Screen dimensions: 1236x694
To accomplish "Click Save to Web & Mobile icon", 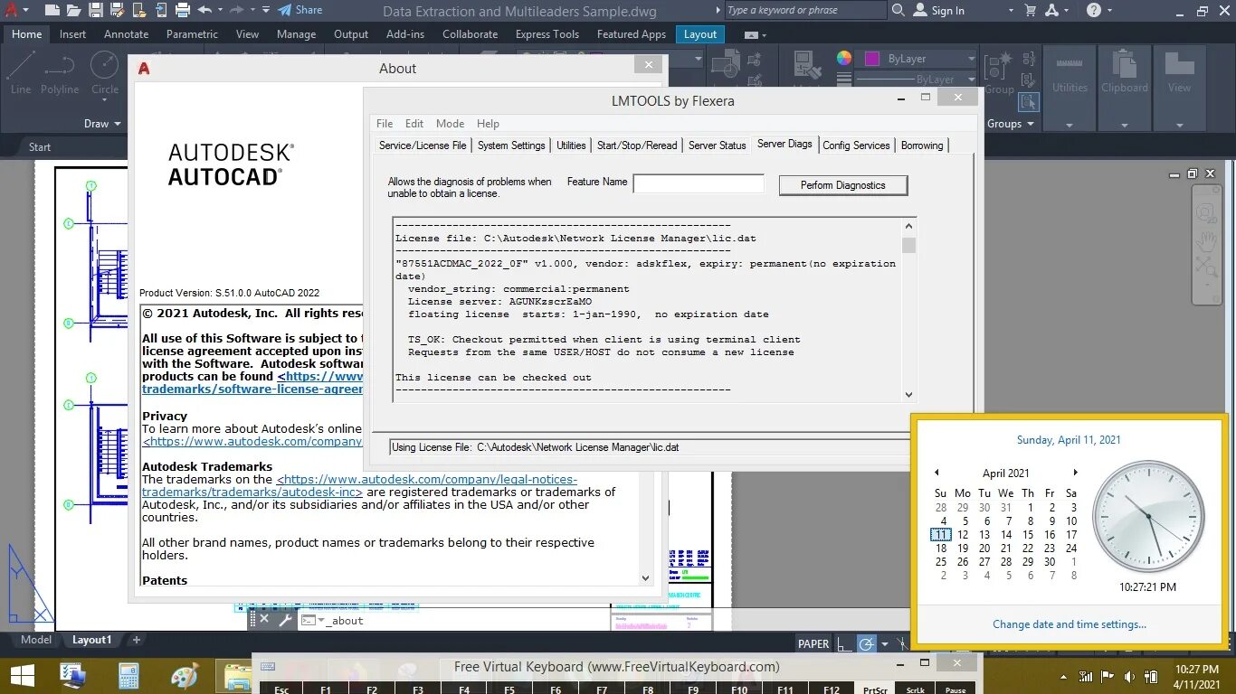I will pyautogui.click(x=161, y=10).
